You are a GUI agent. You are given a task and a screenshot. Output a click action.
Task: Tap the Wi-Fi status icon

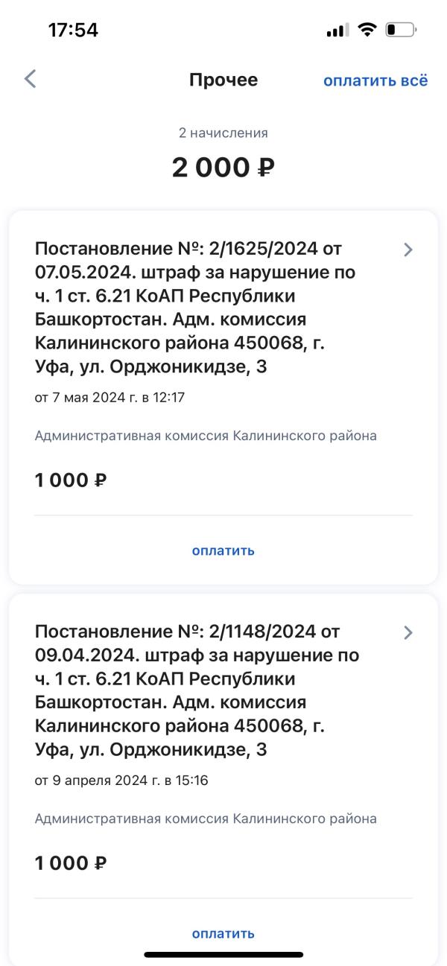click(367, 31)
